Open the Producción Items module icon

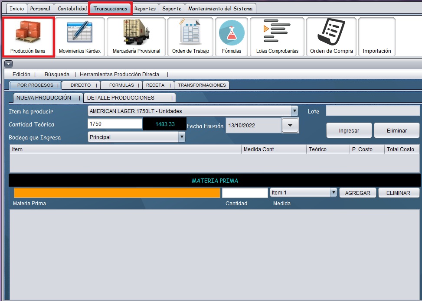(28, 37)
